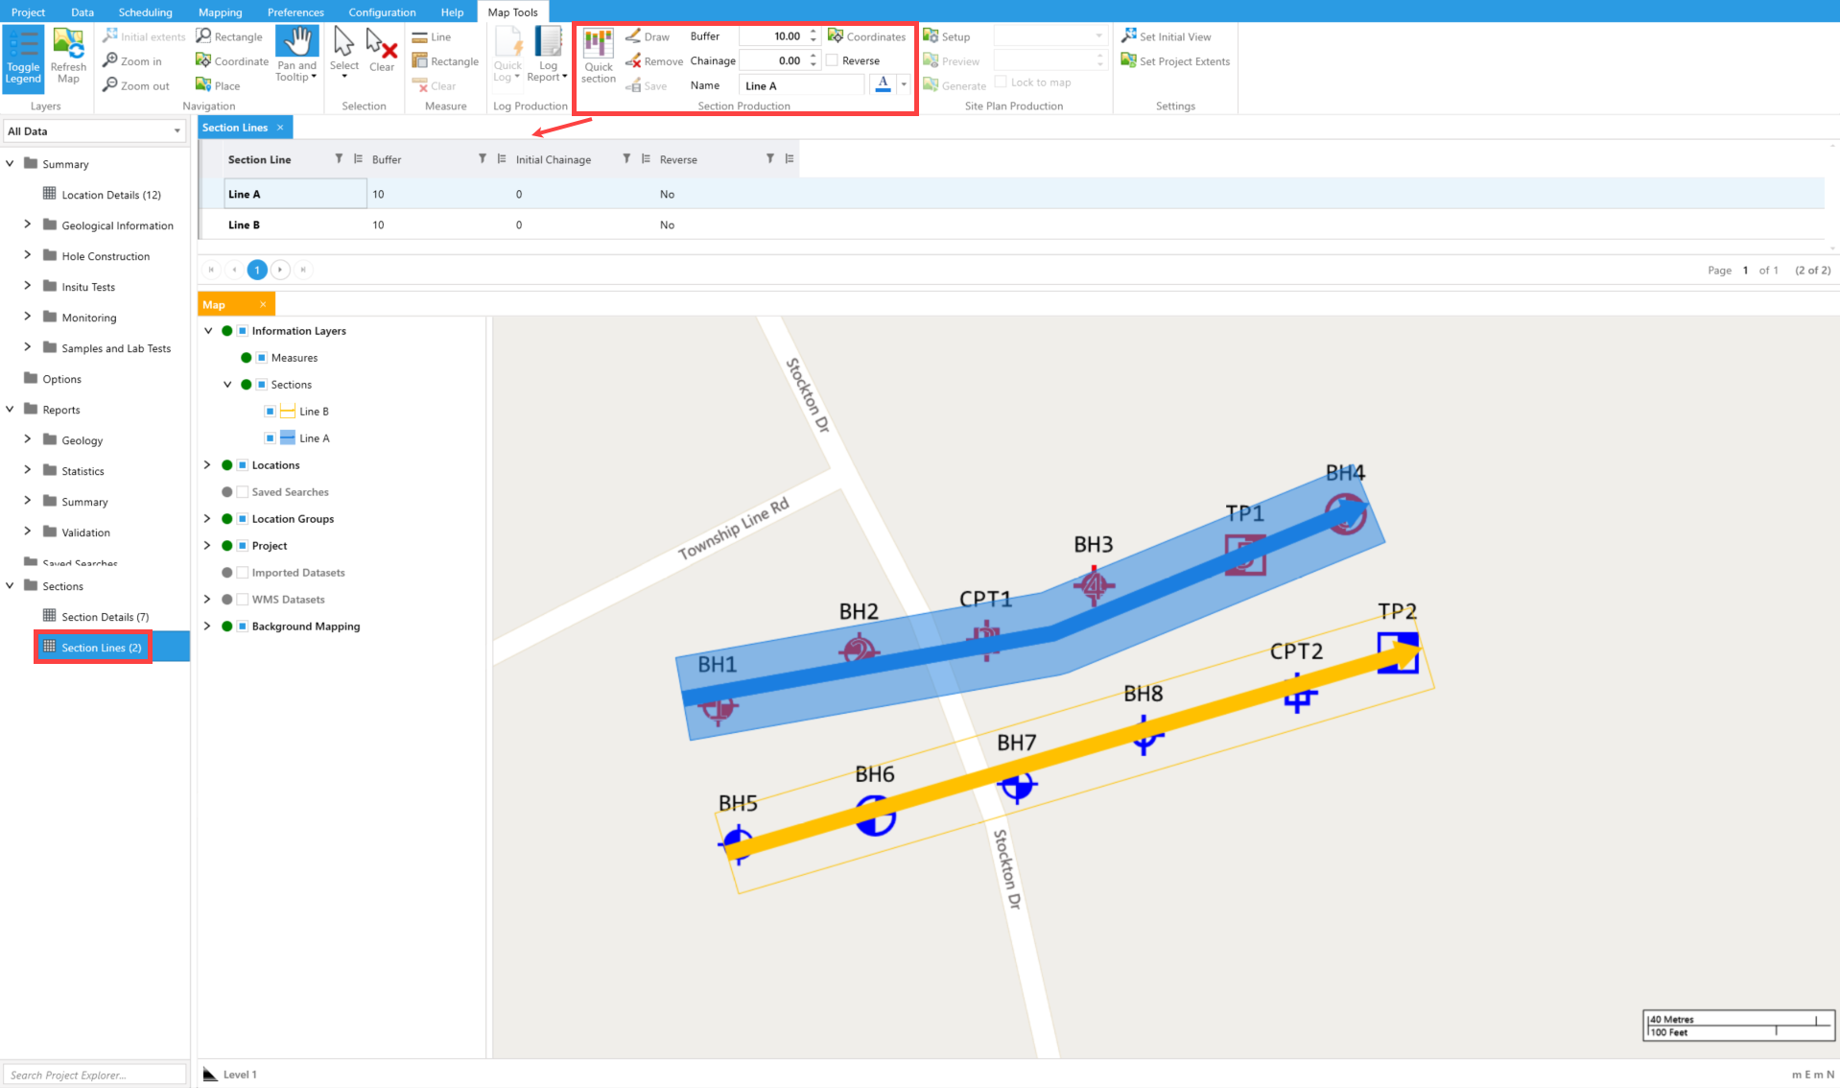Toggle the Line B layer checkbox
The height and width of the screenshot is (1088, 1840).
[271, 412]
